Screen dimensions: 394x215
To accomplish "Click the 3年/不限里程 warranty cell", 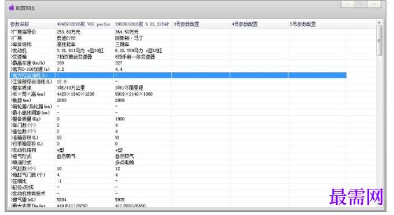I will tap(129, 88).
